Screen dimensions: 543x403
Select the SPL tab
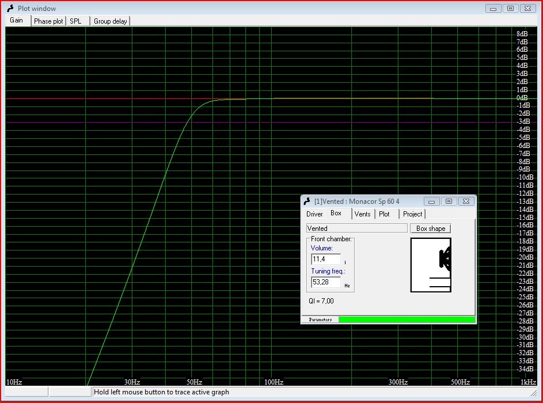(76, 21)
